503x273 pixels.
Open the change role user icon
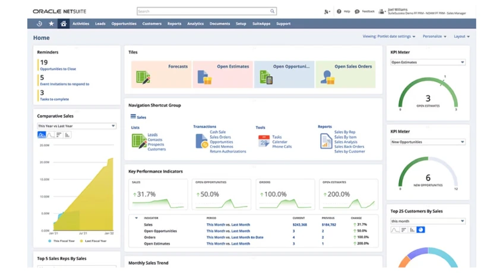click(x=381, y=11)
